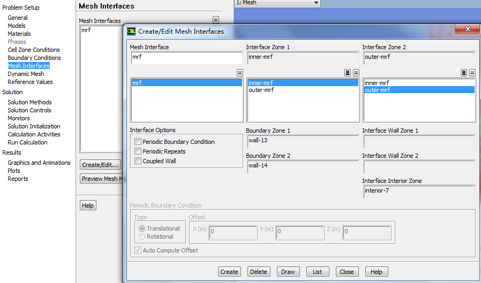481x283 pixels.
Task: Click Boundary Zone 1 field wall-13
Action: (303, 141)
